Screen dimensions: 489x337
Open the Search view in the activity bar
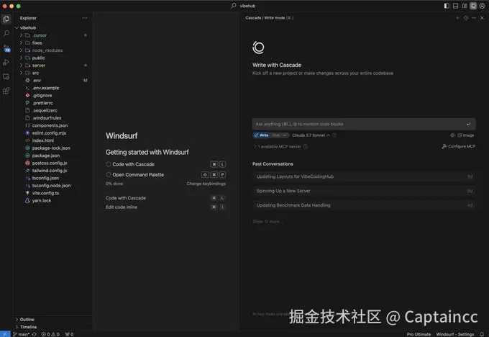6,33
